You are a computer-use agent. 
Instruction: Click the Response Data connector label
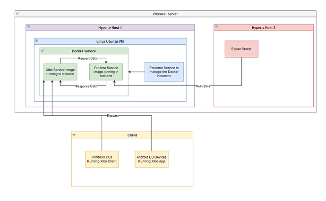(86, 86)
